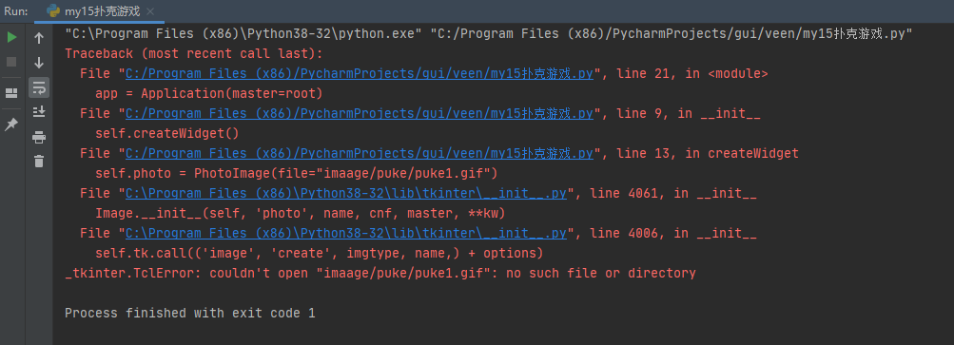The height and width of the screenshot is (345, 954).
Task: Click the restore layout icon
Action: tap(11, 93)
